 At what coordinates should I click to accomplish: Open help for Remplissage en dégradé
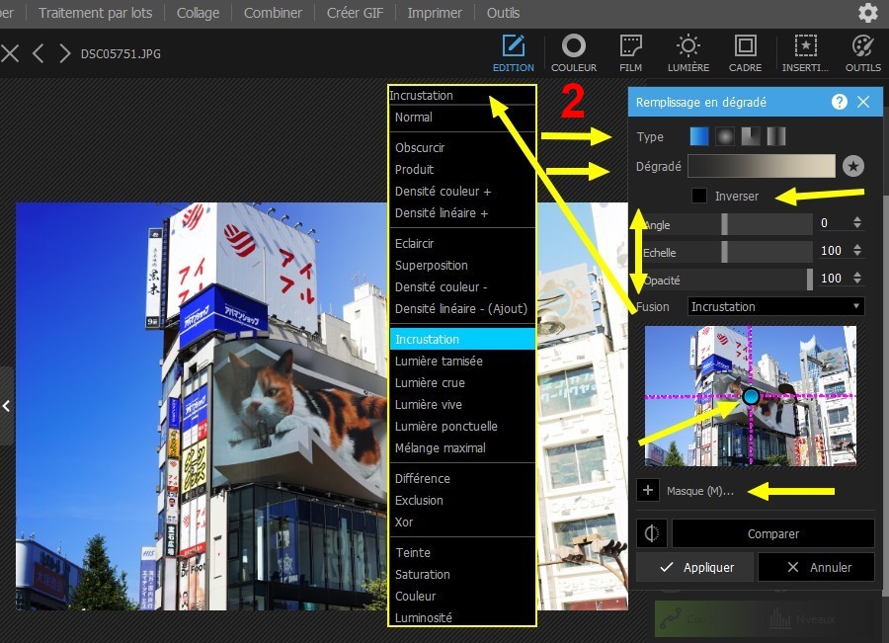pyautogui.click(x=839, y=102)
